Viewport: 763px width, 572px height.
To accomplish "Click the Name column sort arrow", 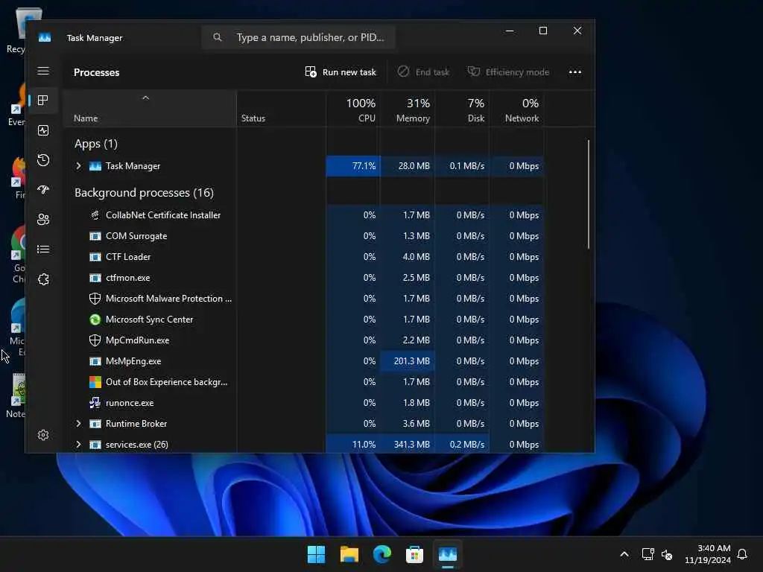I will click(145, 98).
